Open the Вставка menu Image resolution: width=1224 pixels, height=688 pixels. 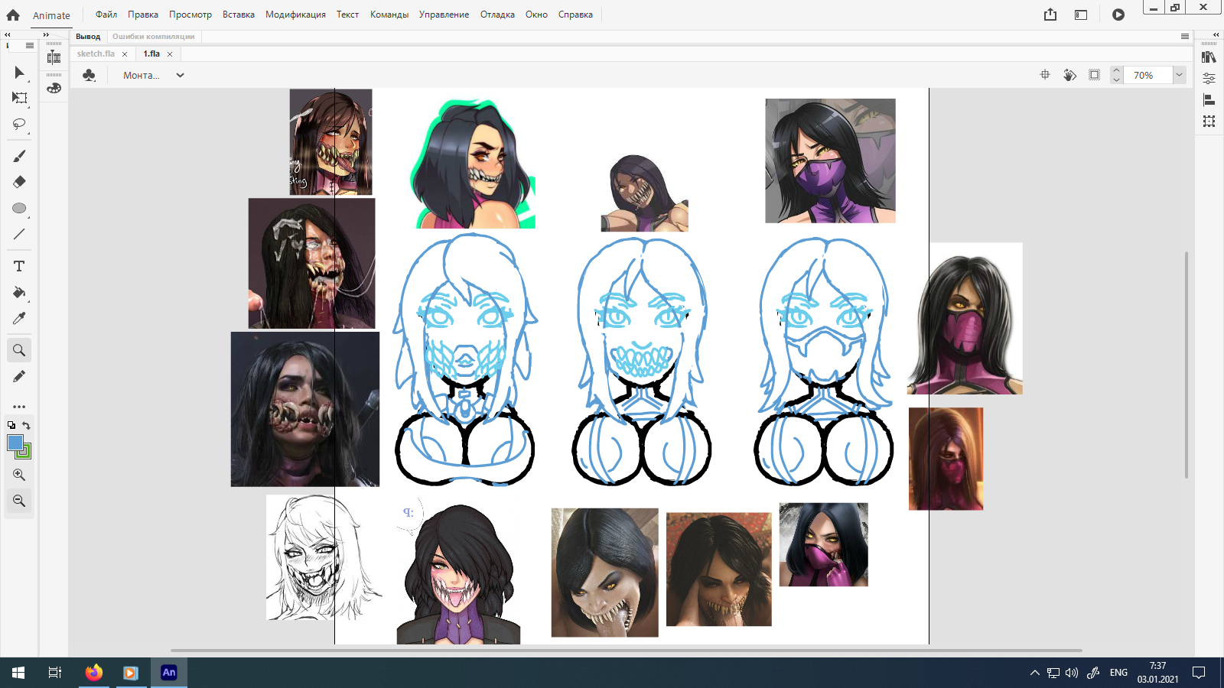pos(239,15)
